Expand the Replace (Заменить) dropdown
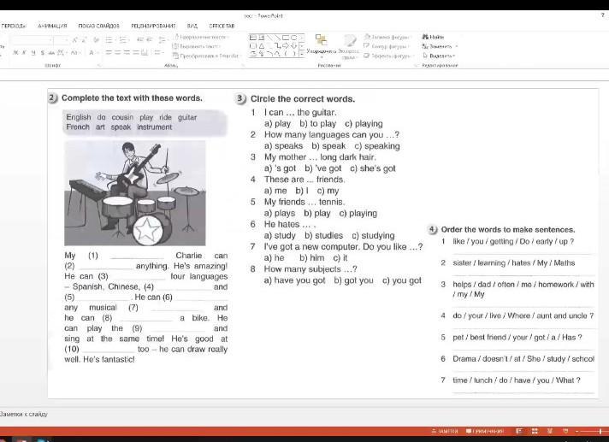This screenshot has height=442, width=609. pyautogui.click(x=457, y=46)
